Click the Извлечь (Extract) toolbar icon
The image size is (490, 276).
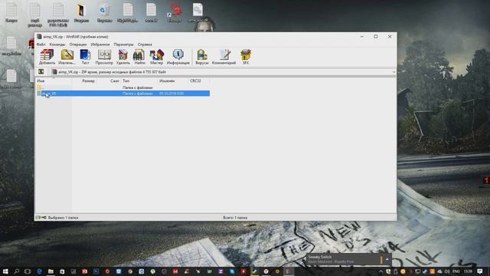(x=67, y=57)
